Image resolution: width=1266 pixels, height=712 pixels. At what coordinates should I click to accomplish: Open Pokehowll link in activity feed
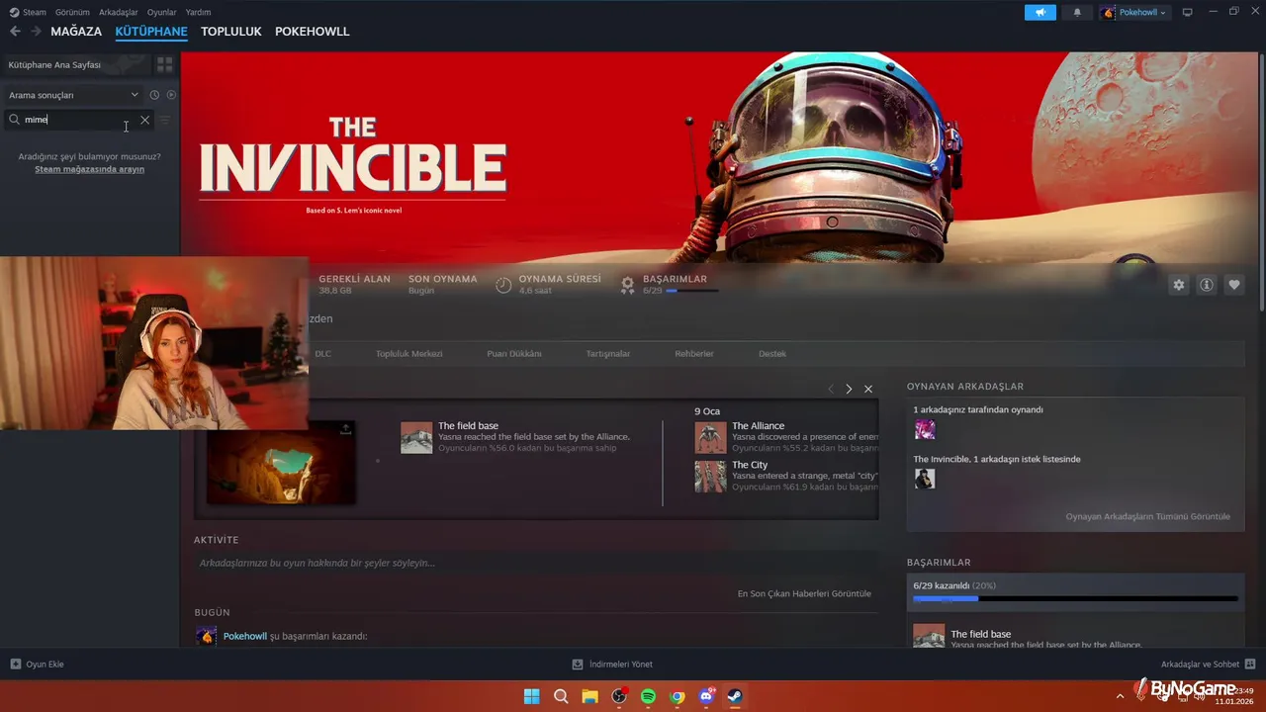(x=245, y=636)
